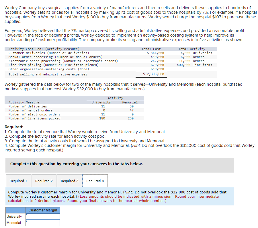Click the Other organization-sustaining costs (None) label
Screen dimensions: 258x228
click(49, 69)
